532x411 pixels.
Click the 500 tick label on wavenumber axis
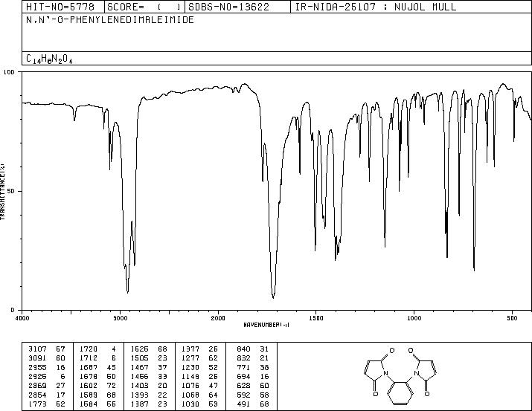pyautogui.click(x=512, y=318)
